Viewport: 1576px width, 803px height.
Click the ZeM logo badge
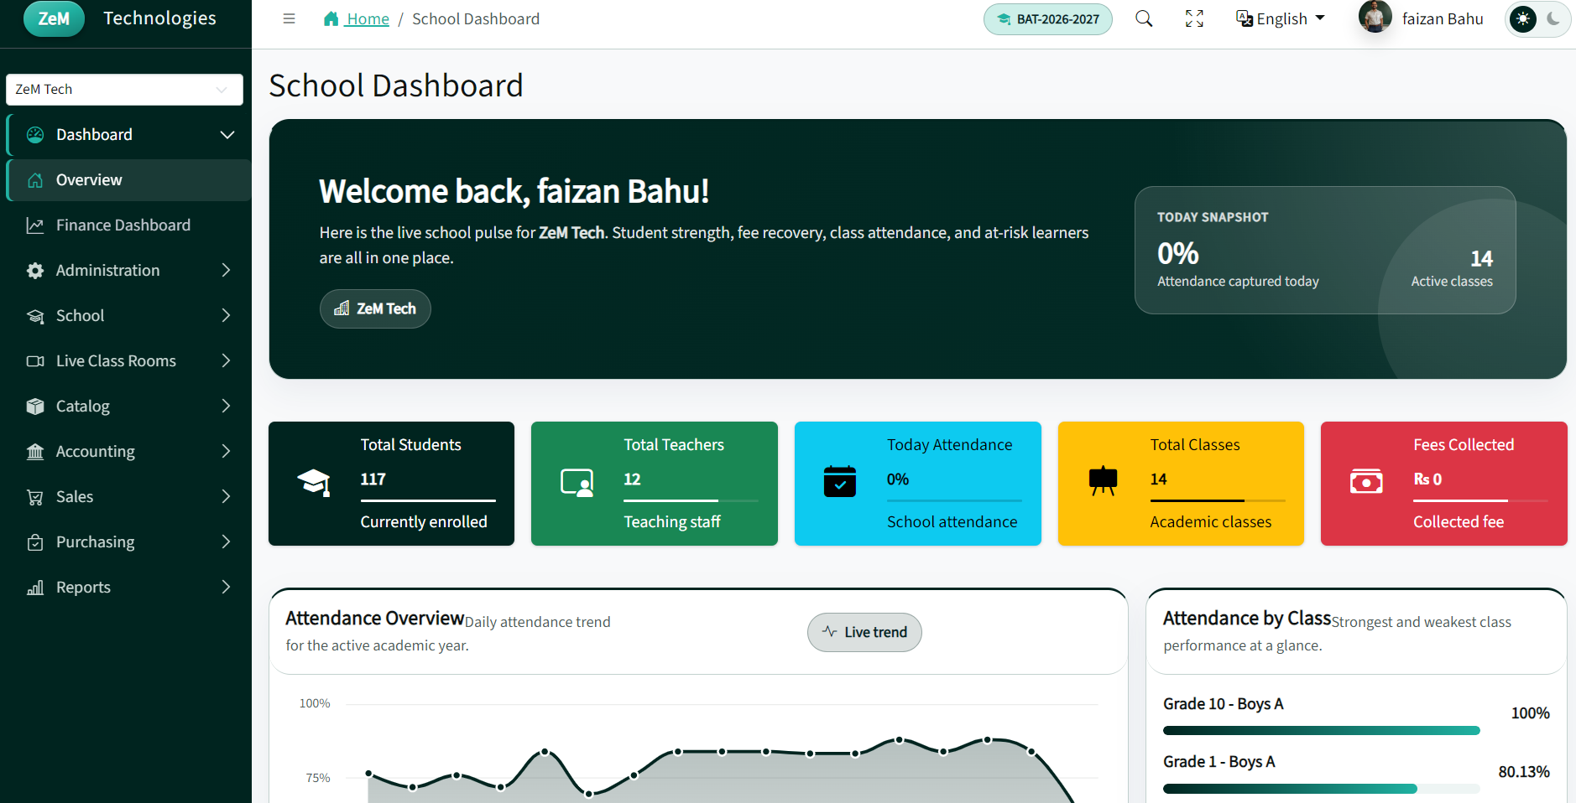(x=54, y=18)
